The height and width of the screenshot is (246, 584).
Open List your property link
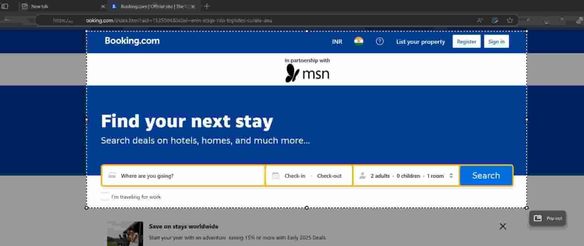pyautogui.click(x=420, y=42)
